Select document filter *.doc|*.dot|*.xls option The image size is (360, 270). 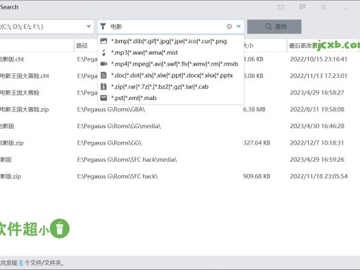pyautogui.click(x=171, y=75)
